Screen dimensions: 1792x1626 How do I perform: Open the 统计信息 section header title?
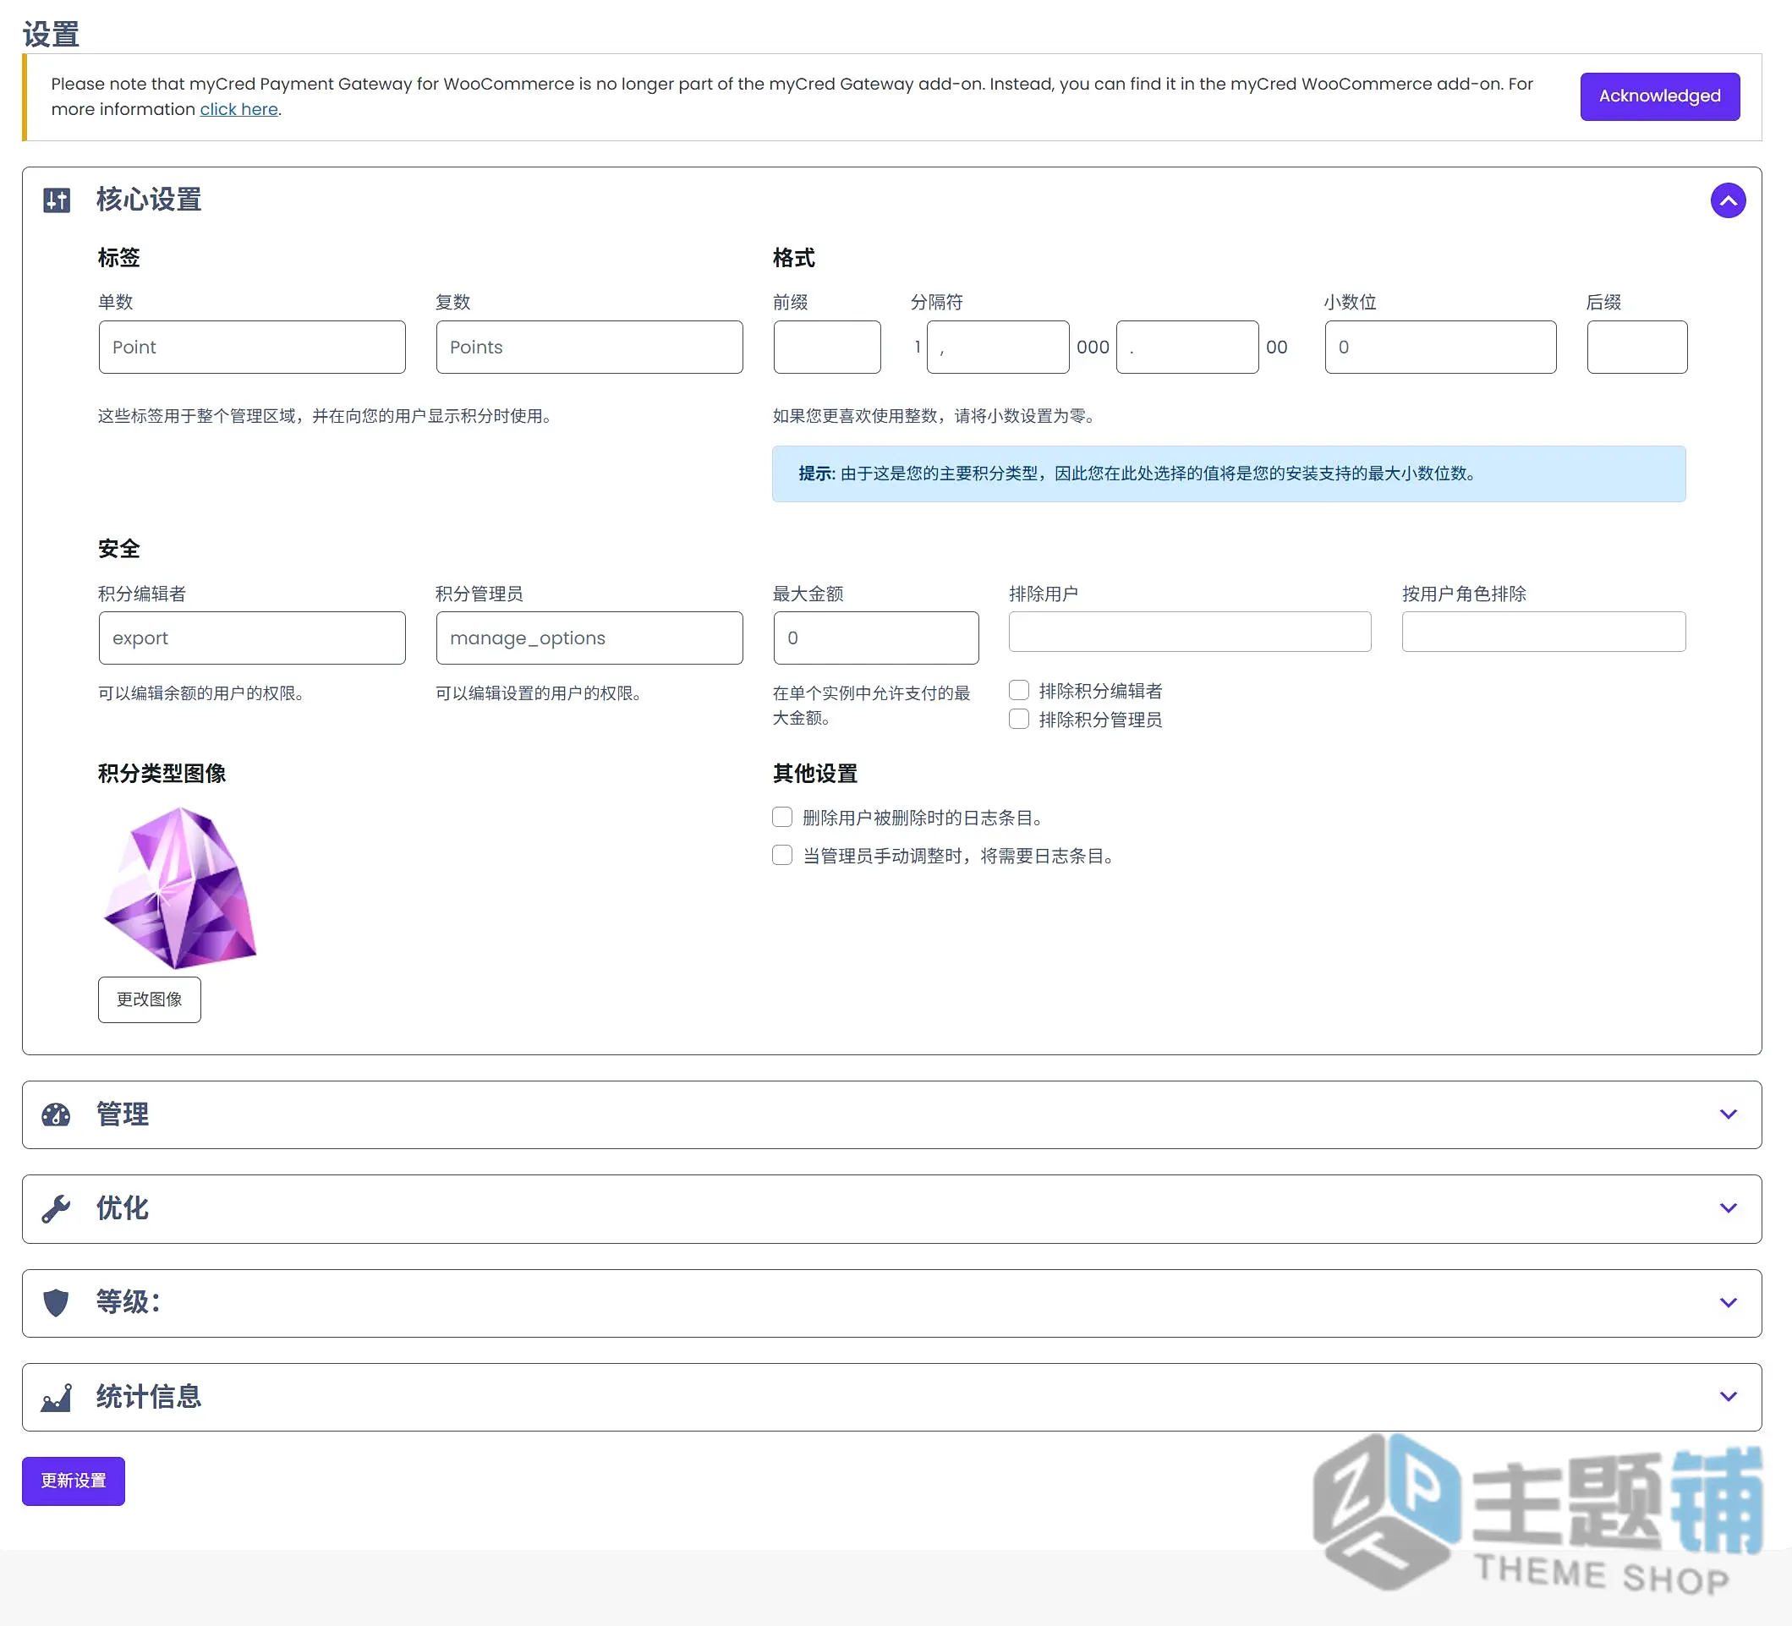point(149,1397)
